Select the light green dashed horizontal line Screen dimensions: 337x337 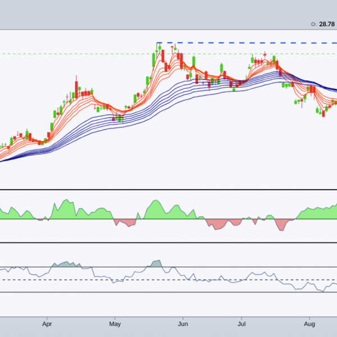pos(168,54)
